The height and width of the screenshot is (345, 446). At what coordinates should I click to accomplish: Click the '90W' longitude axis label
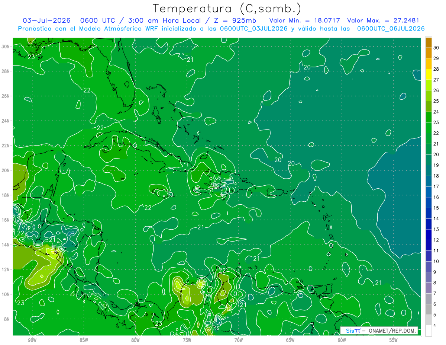32,340
